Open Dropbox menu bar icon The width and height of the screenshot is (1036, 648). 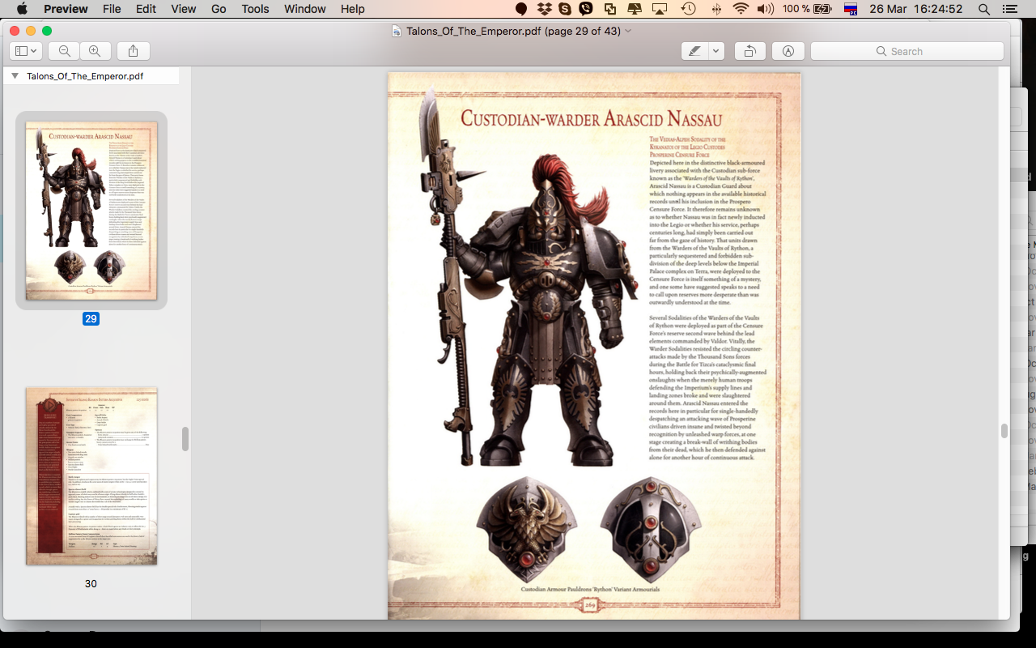coord(544,9)
